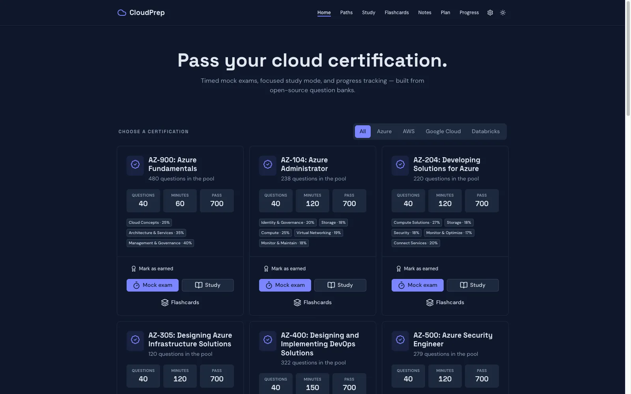Image resolution: width=631 pixels, height=394 pixels.
Task: Click the AZ-400 certification badge icon
Action: (x=268, y=340)
